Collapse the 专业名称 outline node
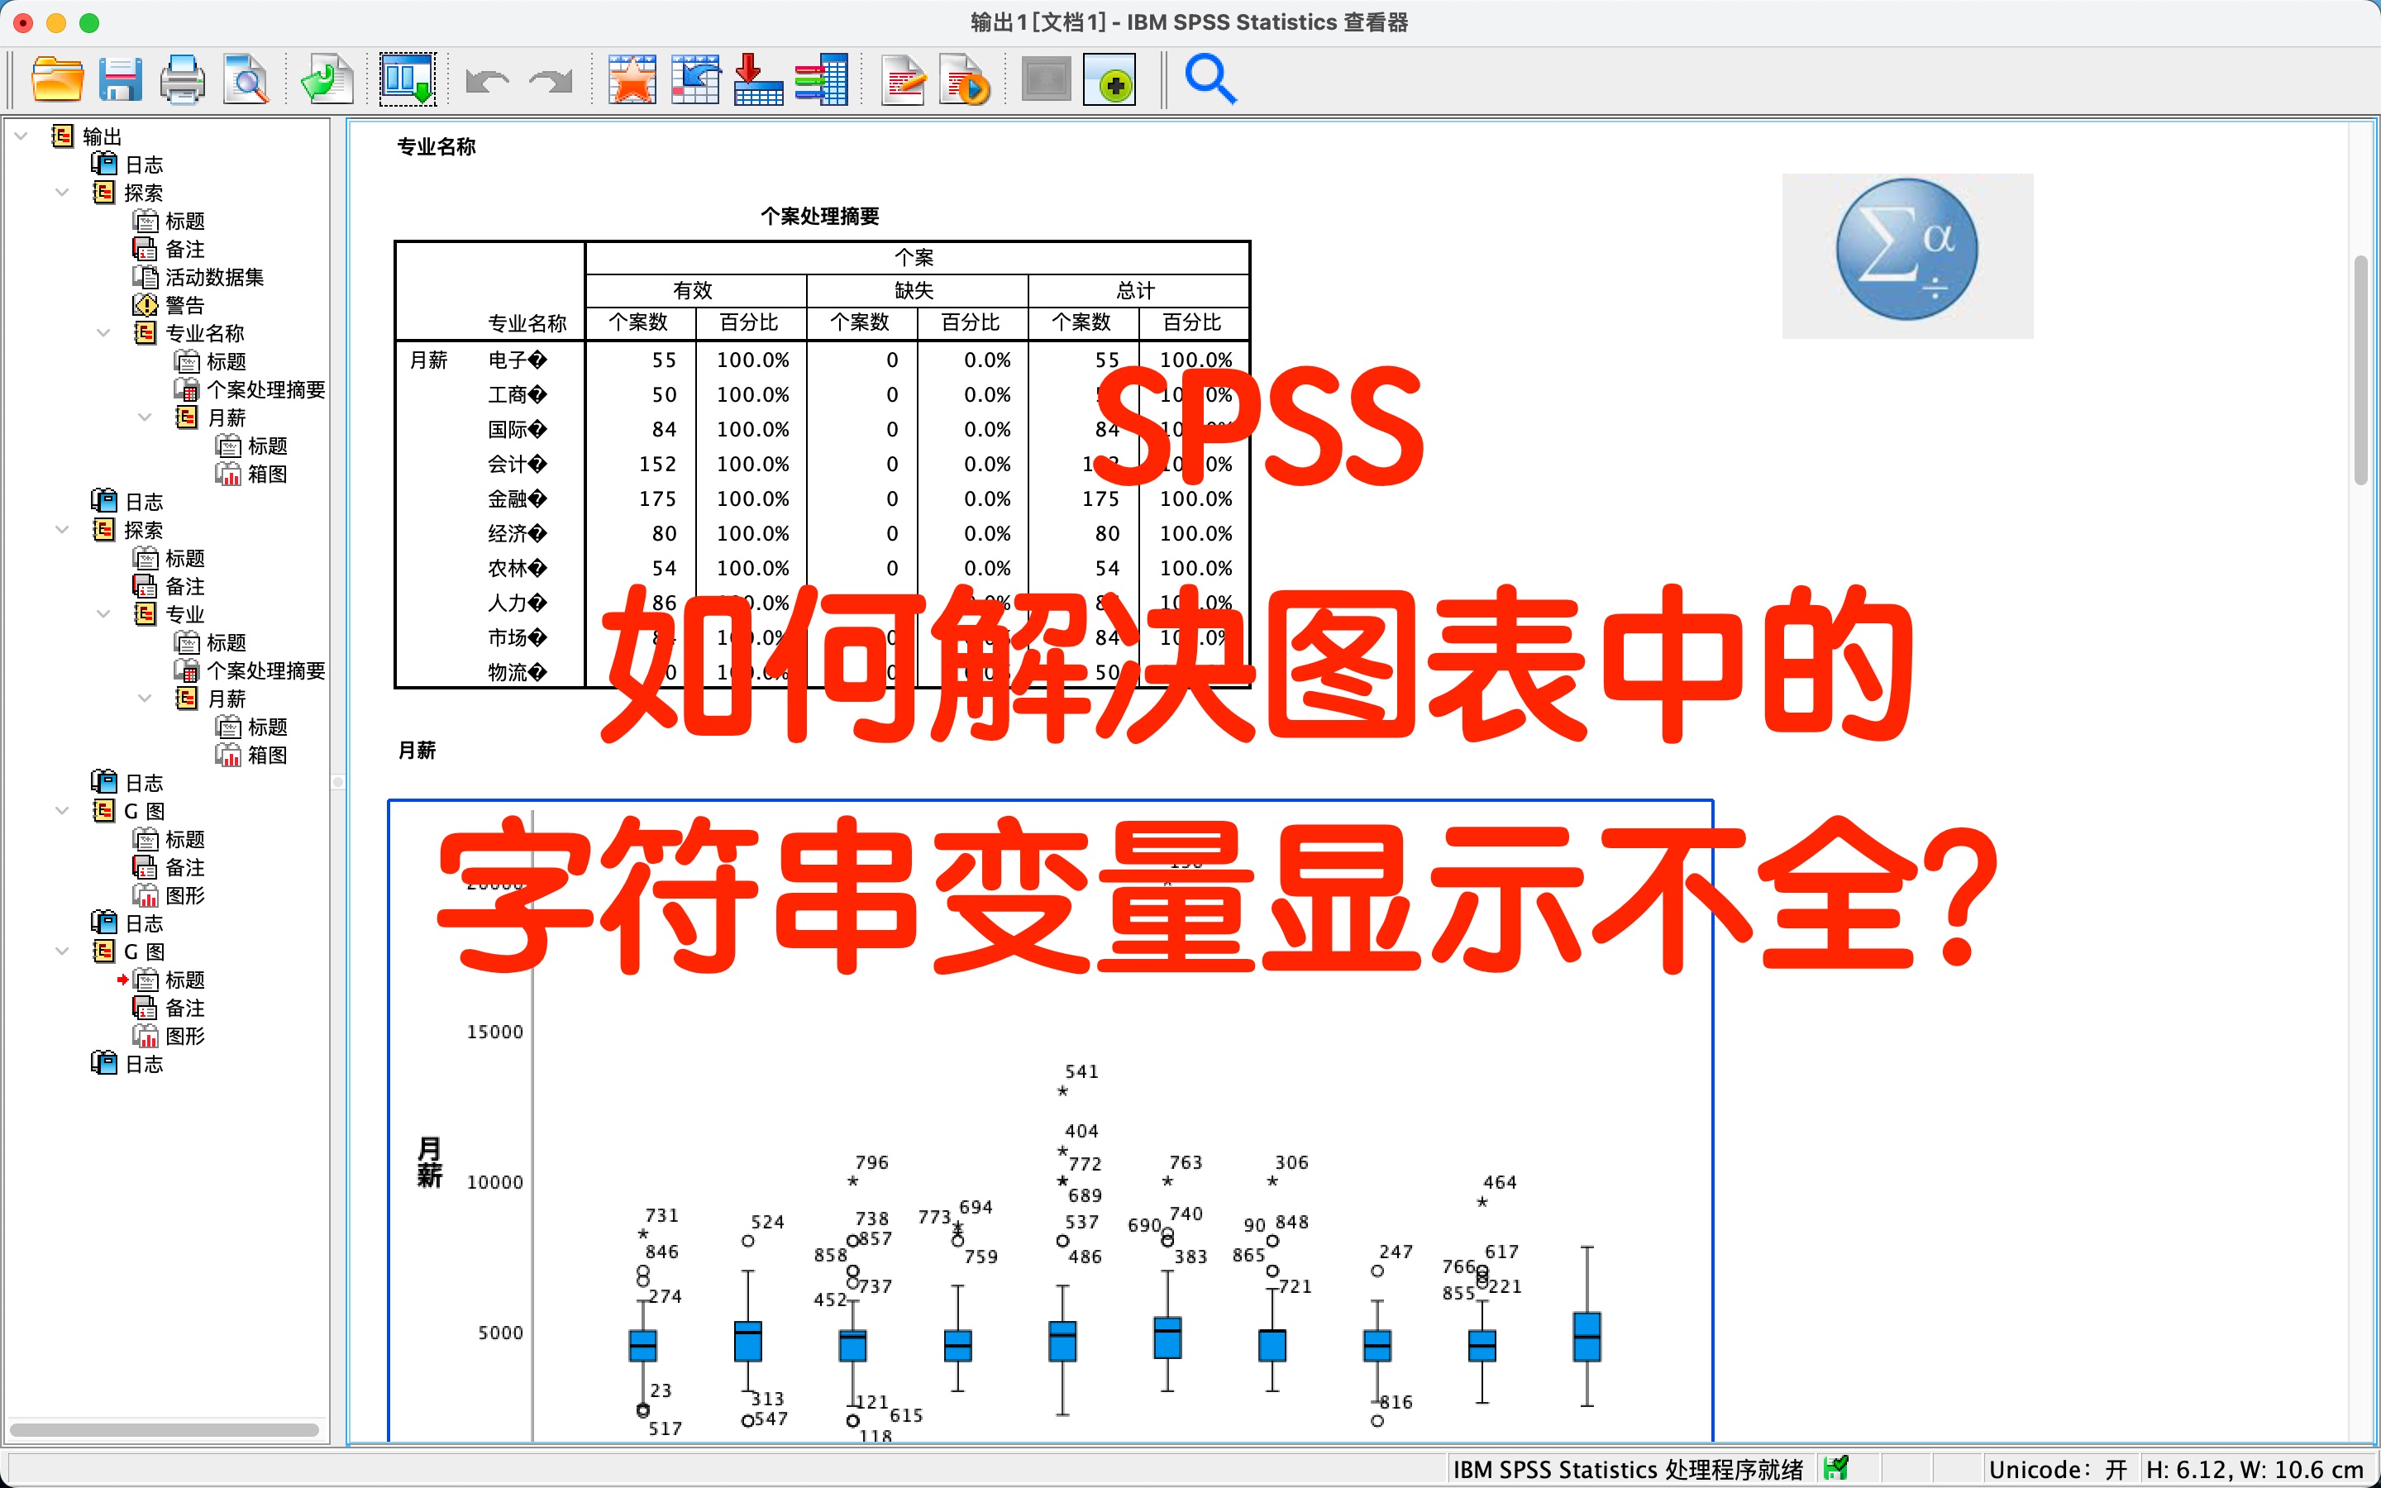This screenshot has height=1488, width=2381. [x=103, y=332]
